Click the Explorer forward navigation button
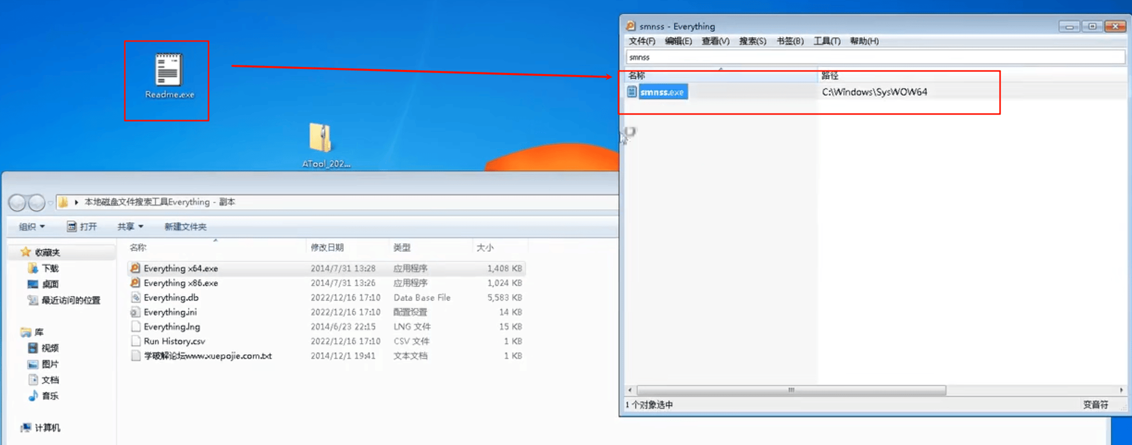1132x445 pixels. coord(36,203)
